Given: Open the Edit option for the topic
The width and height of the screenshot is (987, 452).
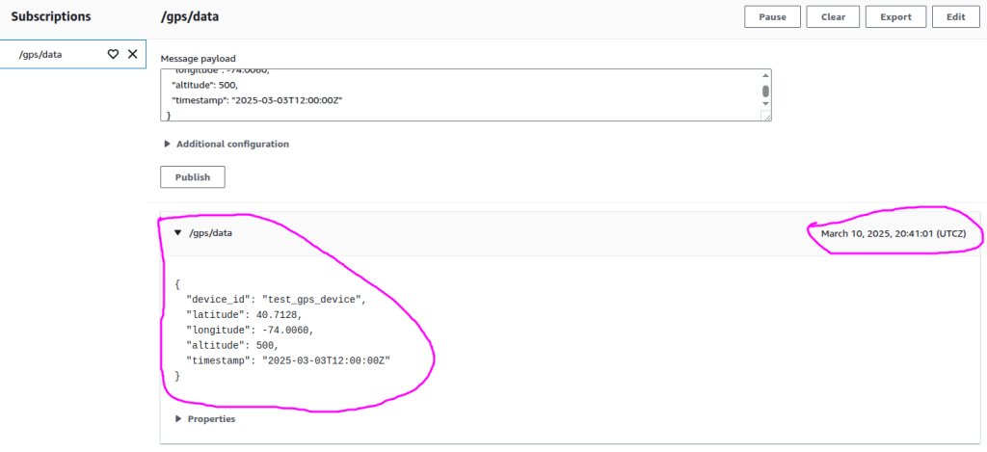Looking at the screenshot, I should click(x=955, y=16).
